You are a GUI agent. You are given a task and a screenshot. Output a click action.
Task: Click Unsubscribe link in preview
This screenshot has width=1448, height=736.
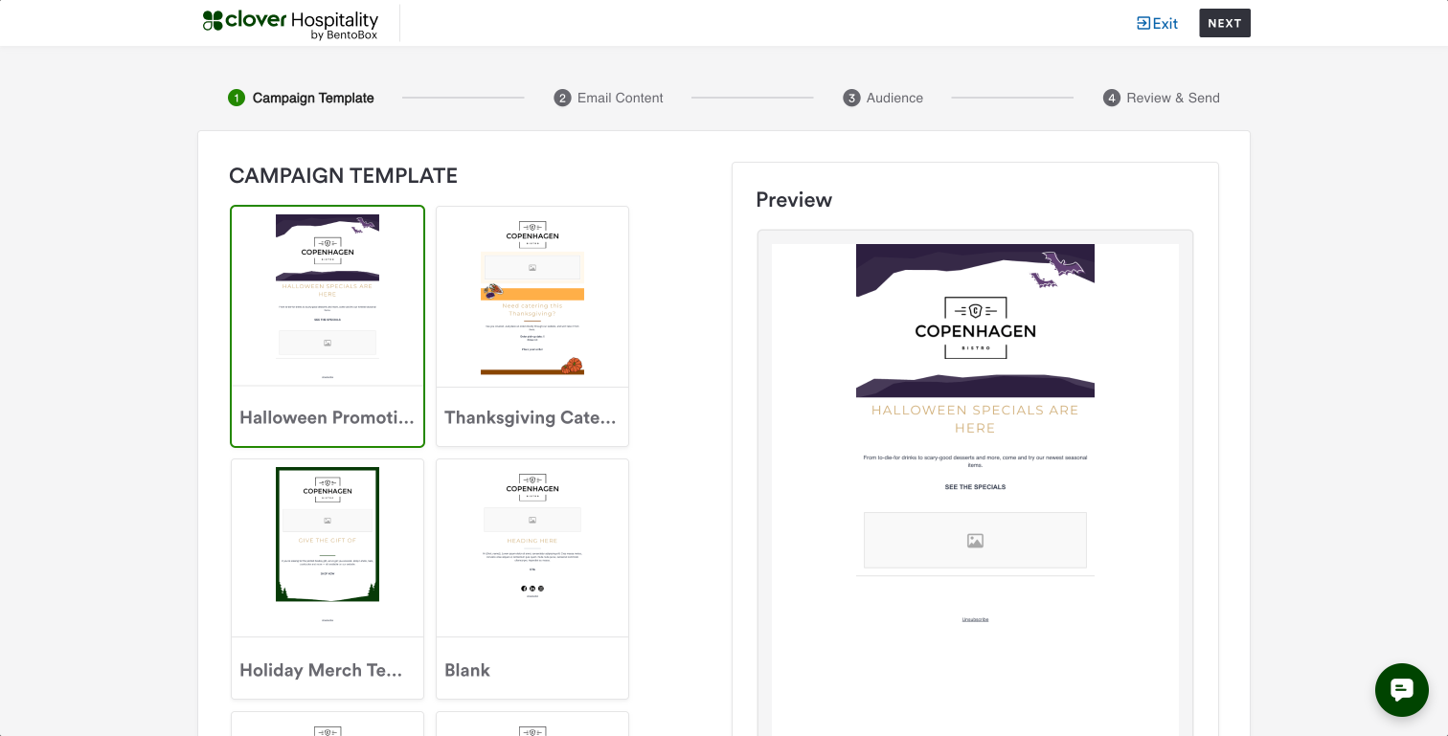click(975, 619)
